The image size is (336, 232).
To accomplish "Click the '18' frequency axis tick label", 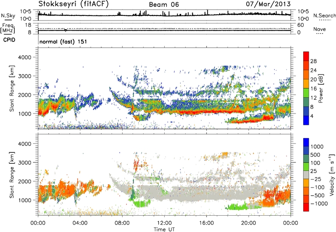I will (x=28, y=25).
